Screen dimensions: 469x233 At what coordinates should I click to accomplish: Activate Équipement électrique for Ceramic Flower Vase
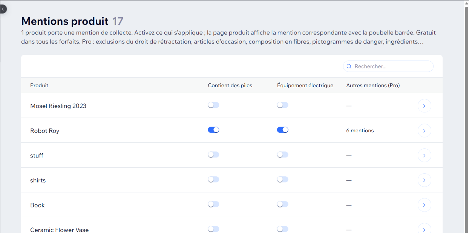(x=283, y=229)
